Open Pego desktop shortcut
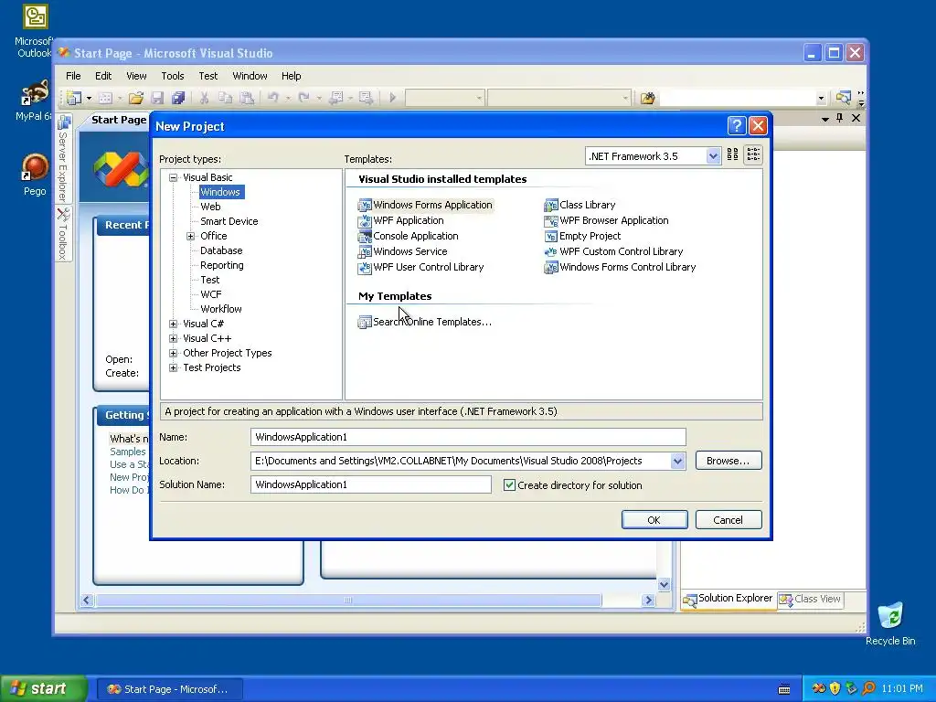Image resolution: width=936 pixels, height=702 pixels. tap(35, 175)
